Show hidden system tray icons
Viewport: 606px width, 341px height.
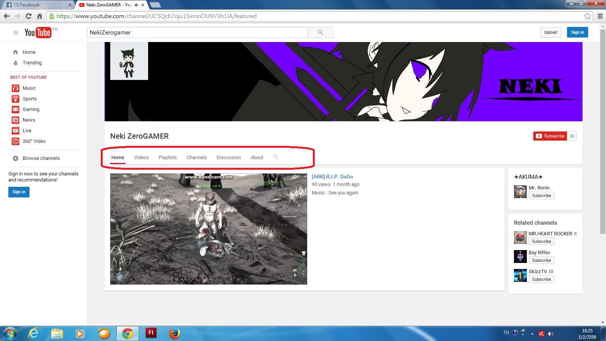(532, 334)
